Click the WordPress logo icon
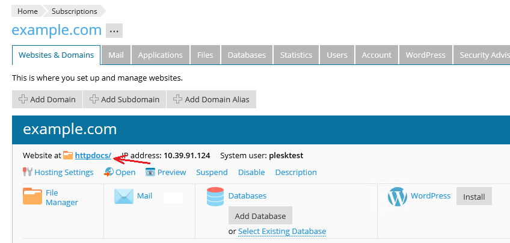 (398, 197)
